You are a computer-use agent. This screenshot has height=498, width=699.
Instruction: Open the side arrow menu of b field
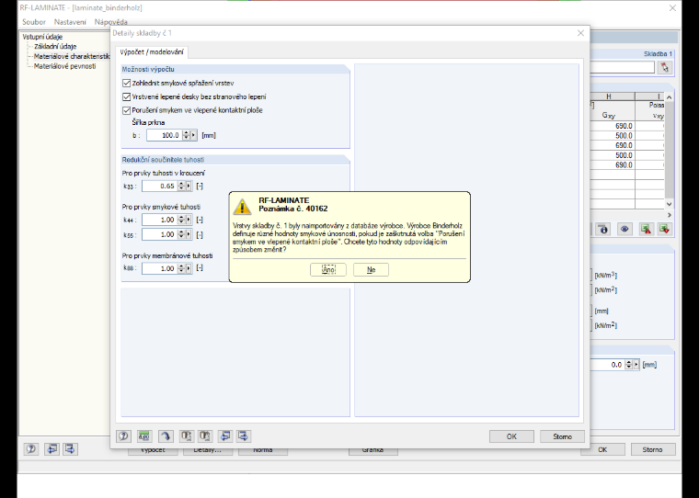click(x=193, y=135)
